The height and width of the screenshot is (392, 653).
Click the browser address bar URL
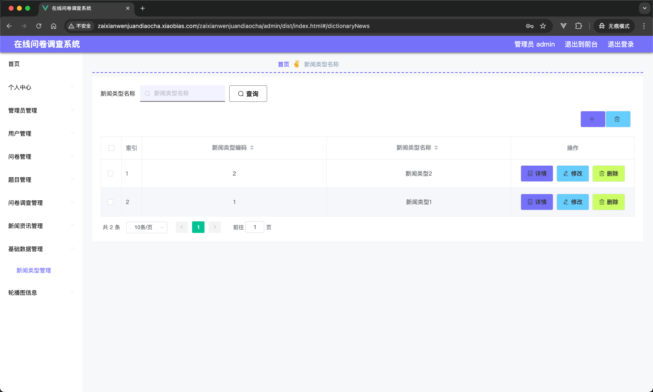(234, 26)
